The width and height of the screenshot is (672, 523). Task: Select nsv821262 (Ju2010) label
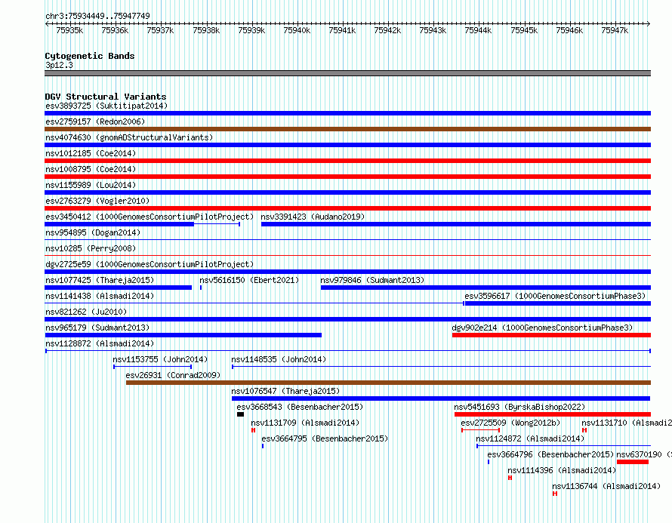pyautogui.click(x=86, y=312)
